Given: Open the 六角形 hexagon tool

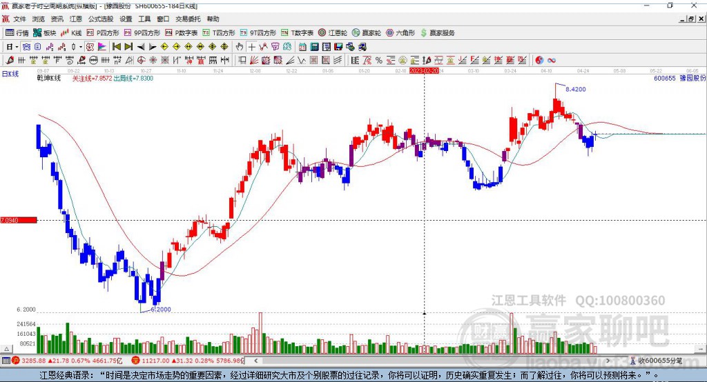Looking at the screenshot, I should tap(400, 33).
